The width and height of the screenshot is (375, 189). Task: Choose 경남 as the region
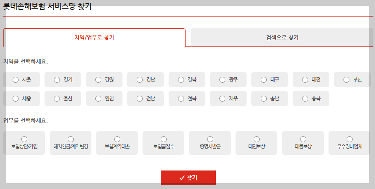click(140, 80)
